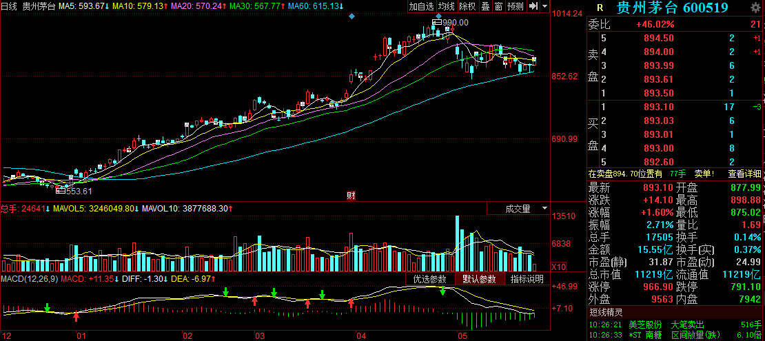Select the 默认参数 tab
This screenshot has width=765, height=341.
pyautogui.click(x=479, y=279)
